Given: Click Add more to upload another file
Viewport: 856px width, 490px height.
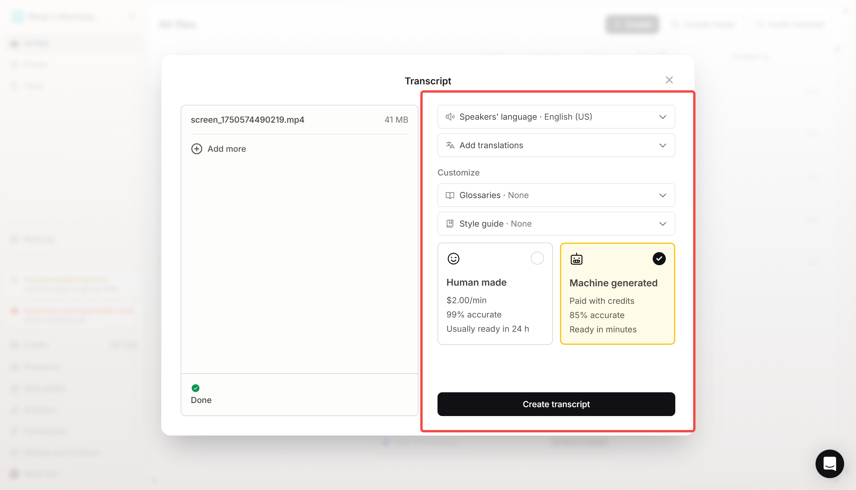Looking at the screenshot, I should [226, 148].
